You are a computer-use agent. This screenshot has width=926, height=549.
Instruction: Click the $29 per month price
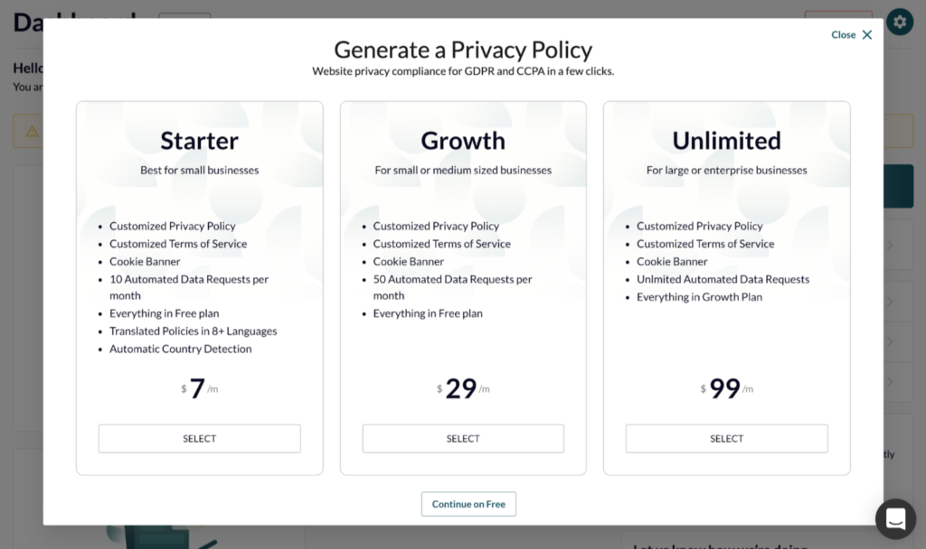pyautogui.click(x=461, y=388)
